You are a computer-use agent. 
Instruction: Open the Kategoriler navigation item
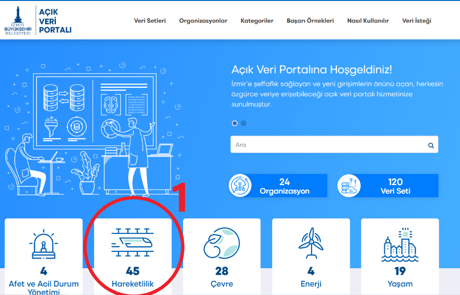click(257, 21)
